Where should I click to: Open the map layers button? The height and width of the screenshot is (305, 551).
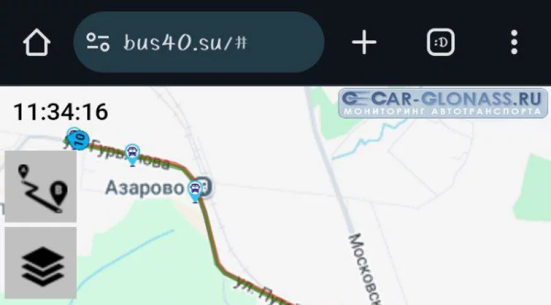tap(41, 263)
